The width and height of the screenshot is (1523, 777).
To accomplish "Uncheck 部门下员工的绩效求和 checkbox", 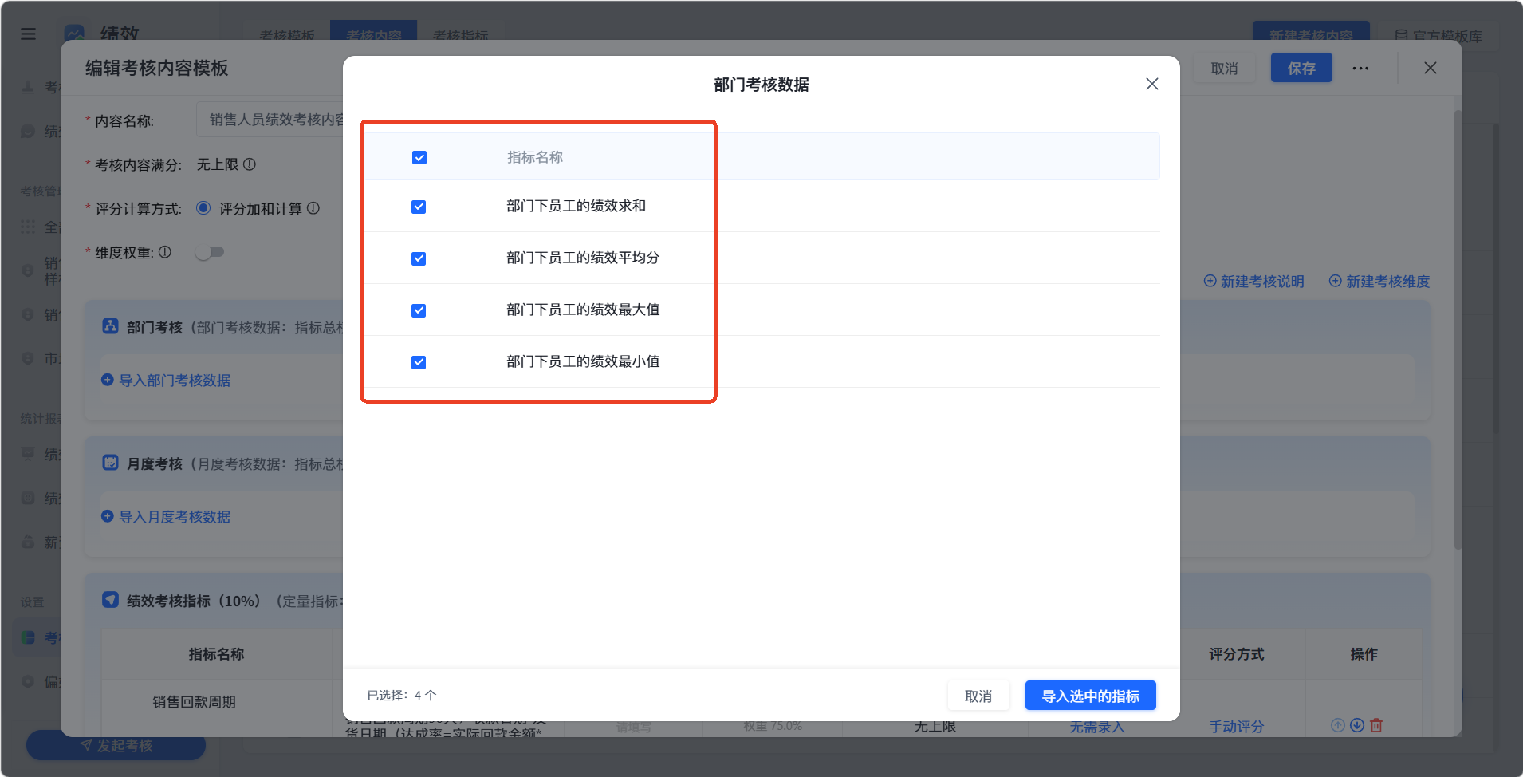I will pyautogui.click(x=419, y=207).
